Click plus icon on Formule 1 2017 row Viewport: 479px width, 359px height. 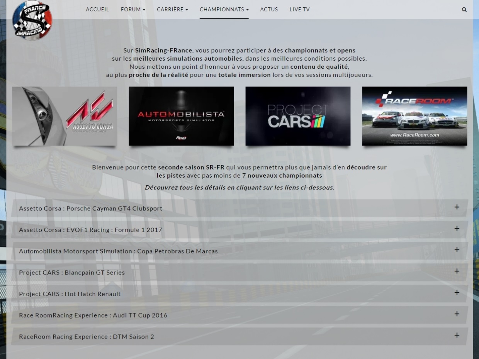[457, 229]
